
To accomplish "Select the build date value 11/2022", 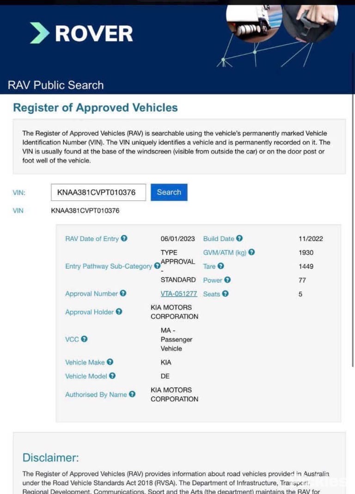I will coord(311,239).
